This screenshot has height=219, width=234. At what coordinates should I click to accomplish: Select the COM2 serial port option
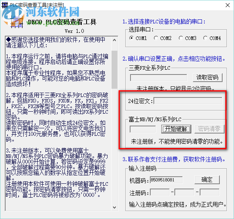click(x=163, y=38)
